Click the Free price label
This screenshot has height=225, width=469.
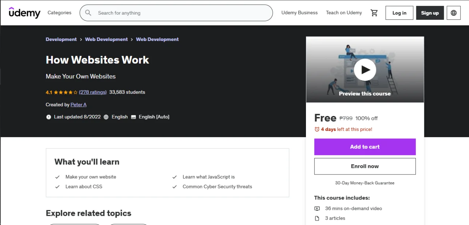325,118
